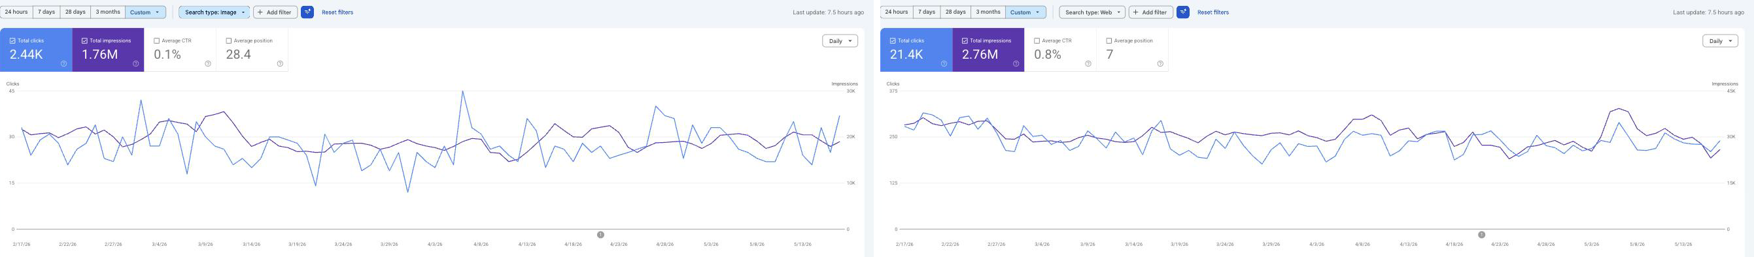Click Reset filters link in Web search panel

click(x=1212, y=12)
